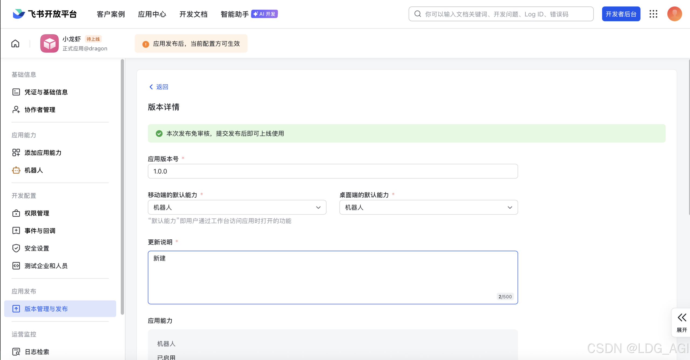The width and height of the screenshot is (690, 360).
Task: Open the 开发文档 menu item
Action: (193, 14)
